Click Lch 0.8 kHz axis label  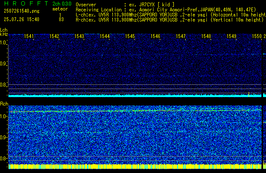3,85
